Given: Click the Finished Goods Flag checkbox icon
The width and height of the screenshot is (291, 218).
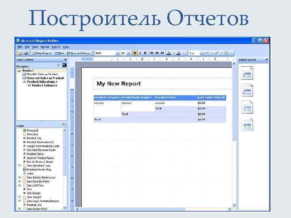Looking at the screenshot, I should 25,170.
